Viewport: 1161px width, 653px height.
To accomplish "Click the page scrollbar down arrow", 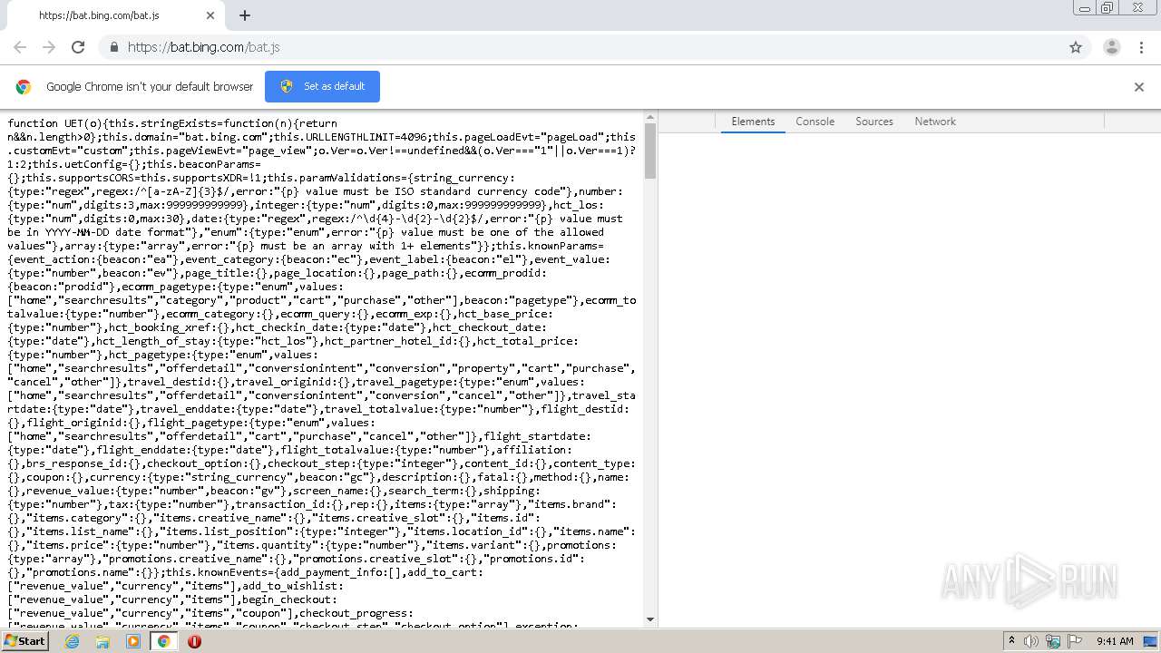I will point(650,620).
